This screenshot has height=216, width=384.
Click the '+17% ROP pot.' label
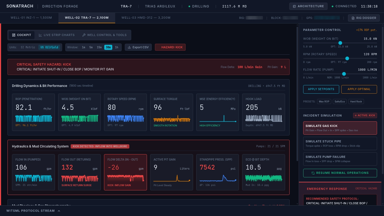[x=367, y=30]
